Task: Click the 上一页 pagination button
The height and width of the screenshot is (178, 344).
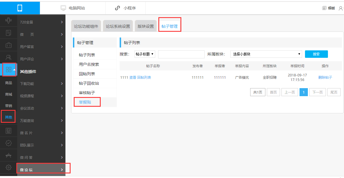Action: click(x=290, y=92)
